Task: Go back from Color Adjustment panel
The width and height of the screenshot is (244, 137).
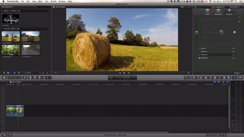Action: pos(196,7)
